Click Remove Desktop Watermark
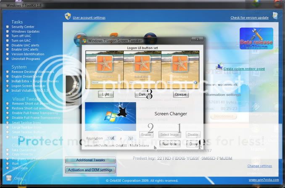285x188 pixels. pyautogui.click(x=33, y=72)
